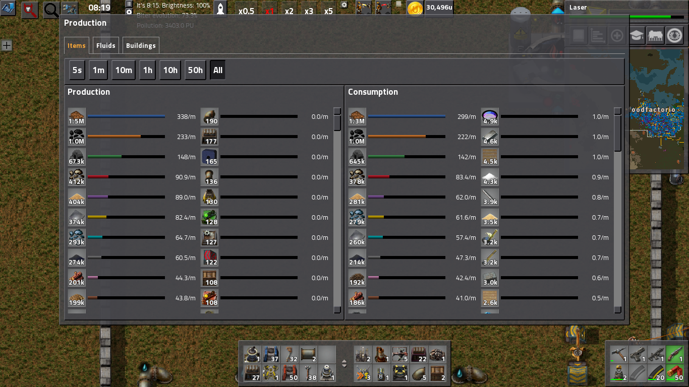Select the shotgun weapon slot highlighted green
This screenshot has height=387, width=689.
point(675,354)
